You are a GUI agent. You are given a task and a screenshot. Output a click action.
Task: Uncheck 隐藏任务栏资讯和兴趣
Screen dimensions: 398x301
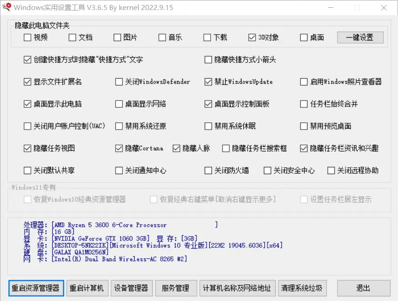(304, 148)
